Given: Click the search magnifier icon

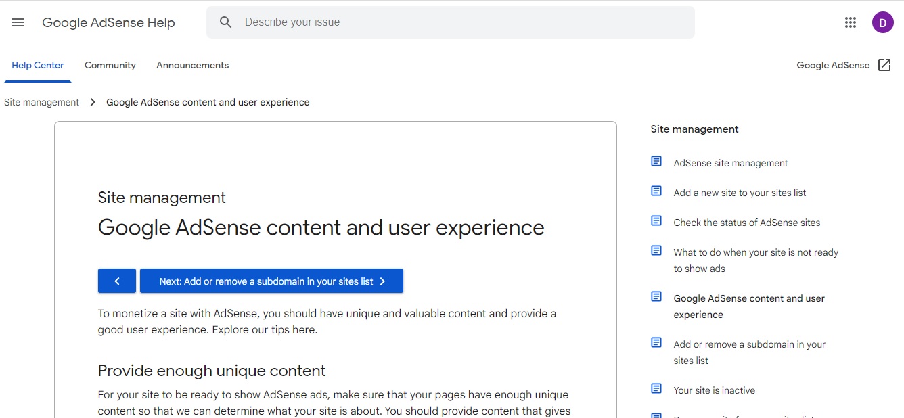Looking at the screenshot, I should (226, 22).
